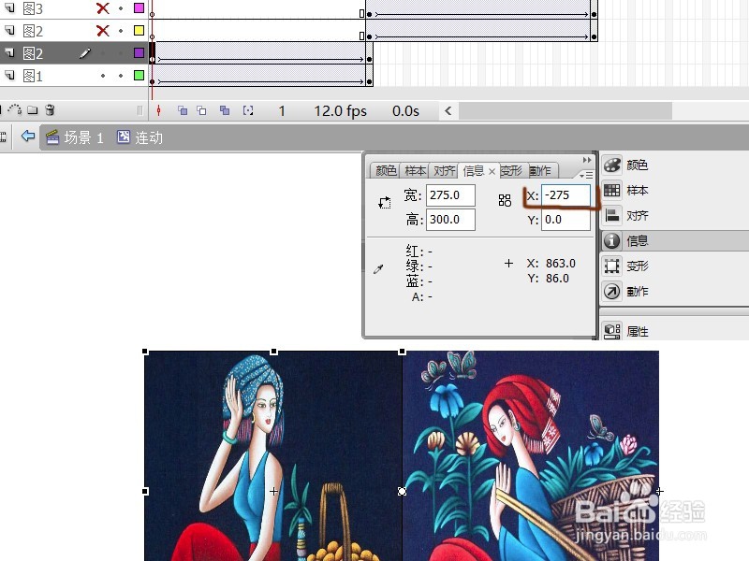
Task: Show hidden 图2 layer with yellow swatch
Action: (102, 31)
